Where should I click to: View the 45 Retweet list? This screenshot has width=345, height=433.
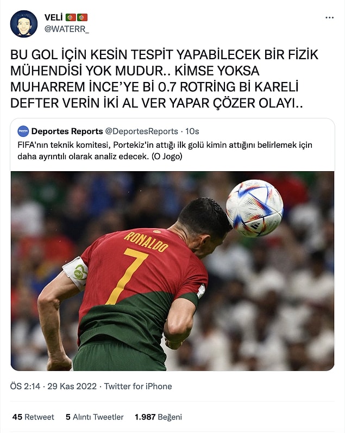33,417
